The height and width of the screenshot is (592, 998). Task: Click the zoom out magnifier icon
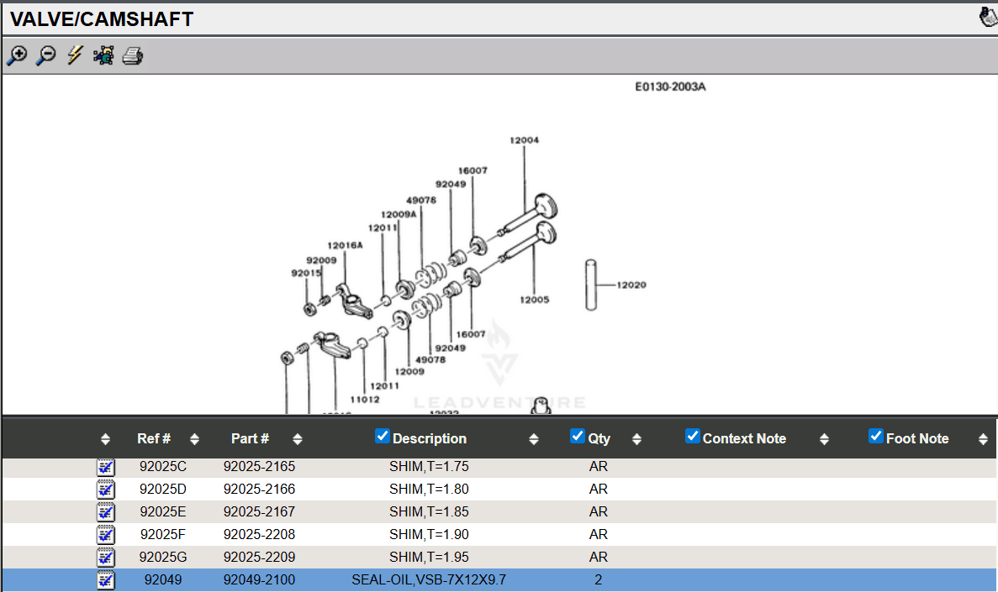[x=46, y=56]
